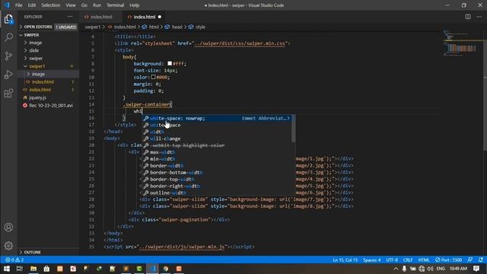Image resolution: width=487 pixels, height=274 pixels.
Task: Click the microphone icon in system tray
Action: (404, 269)
